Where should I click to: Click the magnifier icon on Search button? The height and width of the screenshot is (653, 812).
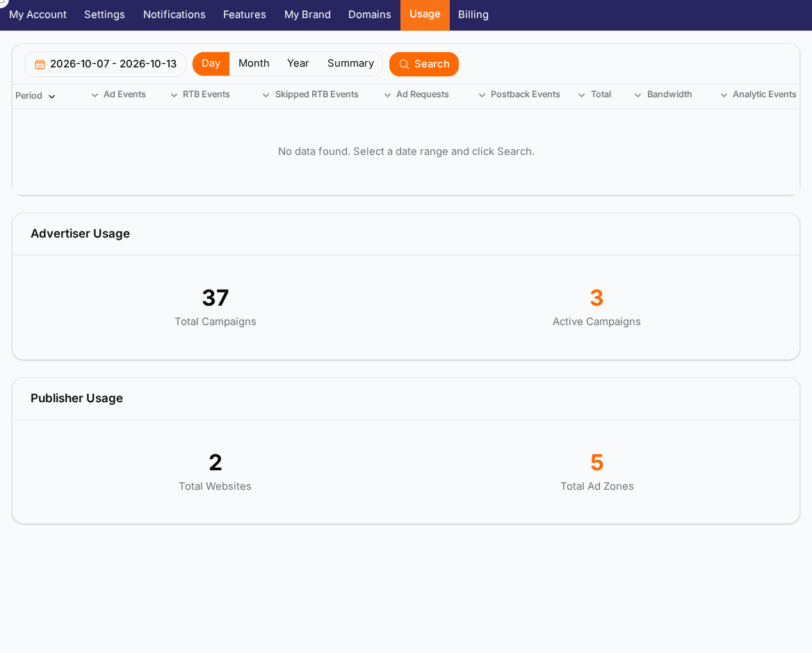point(404,64)
